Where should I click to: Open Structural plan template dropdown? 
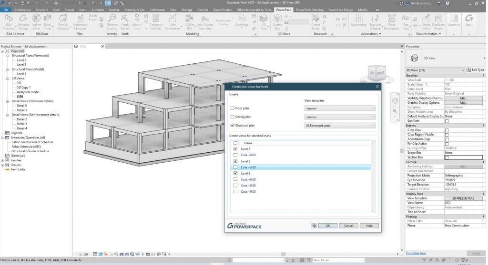(x=340, y=126)
